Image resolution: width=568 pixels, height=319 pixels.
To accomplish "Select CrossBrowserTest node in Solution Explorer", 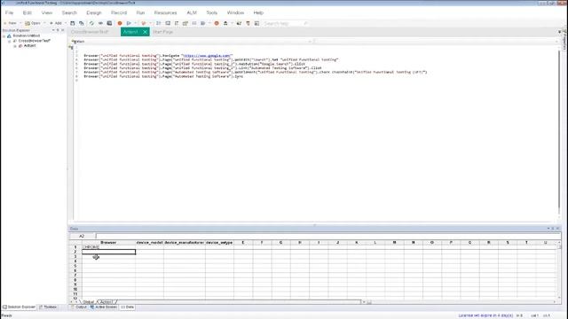I will click(34, 41).
